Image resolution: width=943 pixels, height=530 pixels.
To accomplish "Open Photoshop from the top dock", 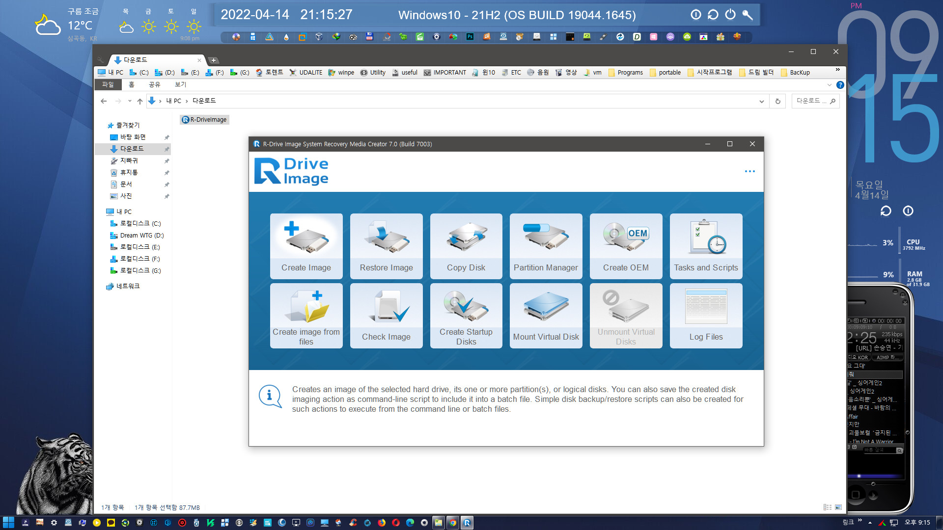I will click(x=470, y=37).
